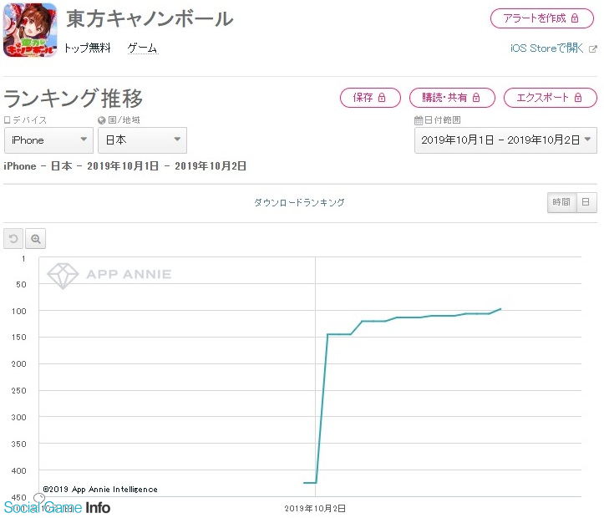Switch chart to 時間 hourly view
The image size is (604, 518).
(x=561, y=202)
